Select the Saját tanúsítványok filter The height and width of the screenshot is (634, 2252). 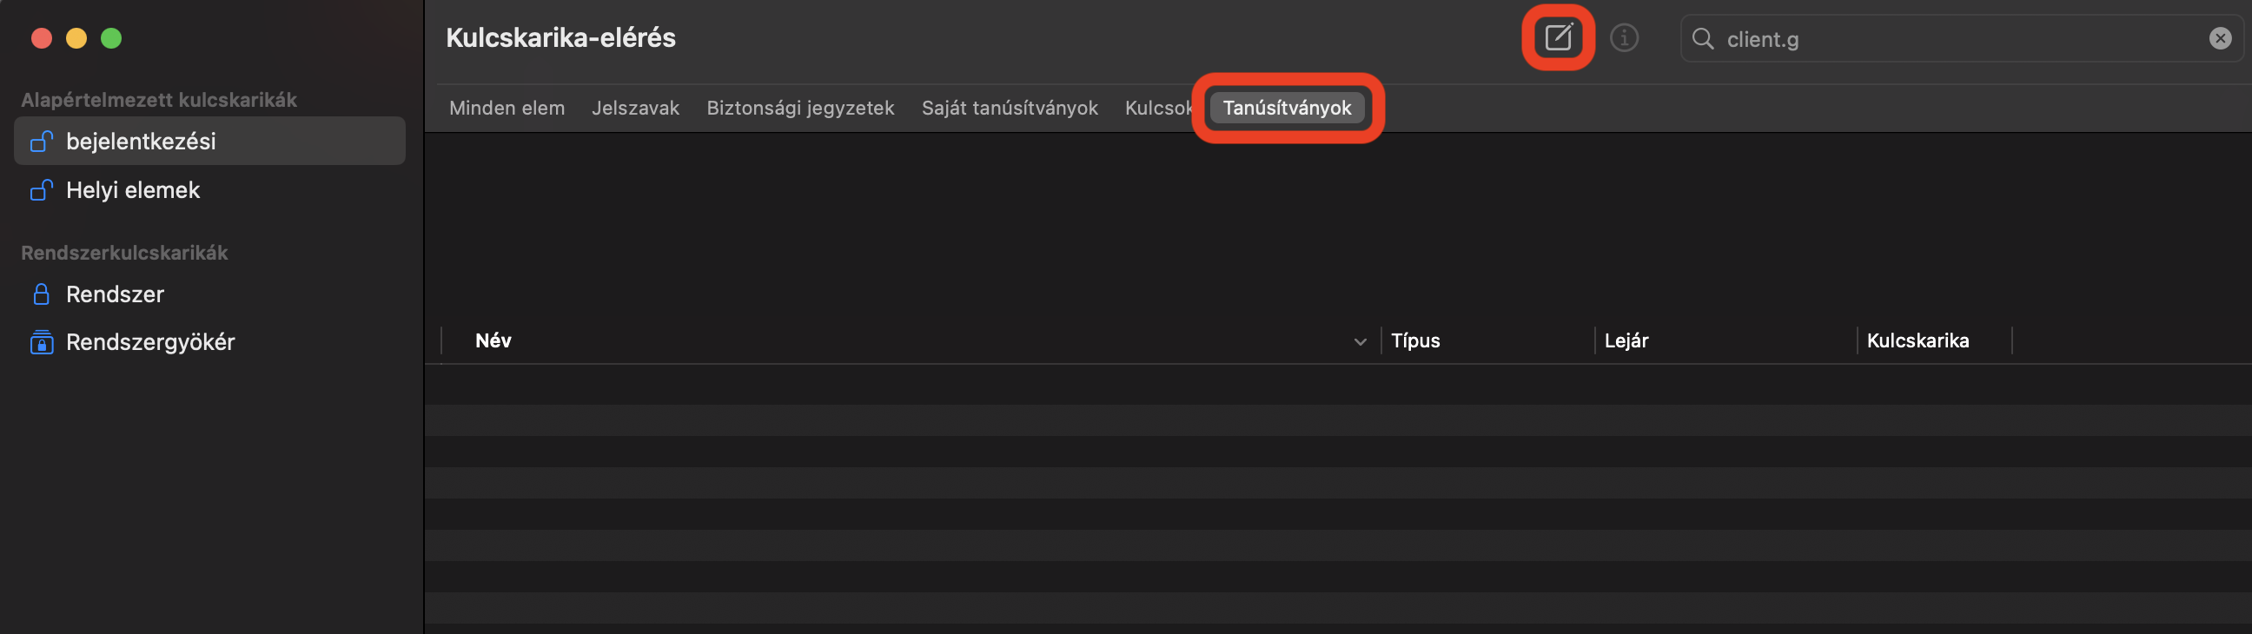pos(1010,108)
